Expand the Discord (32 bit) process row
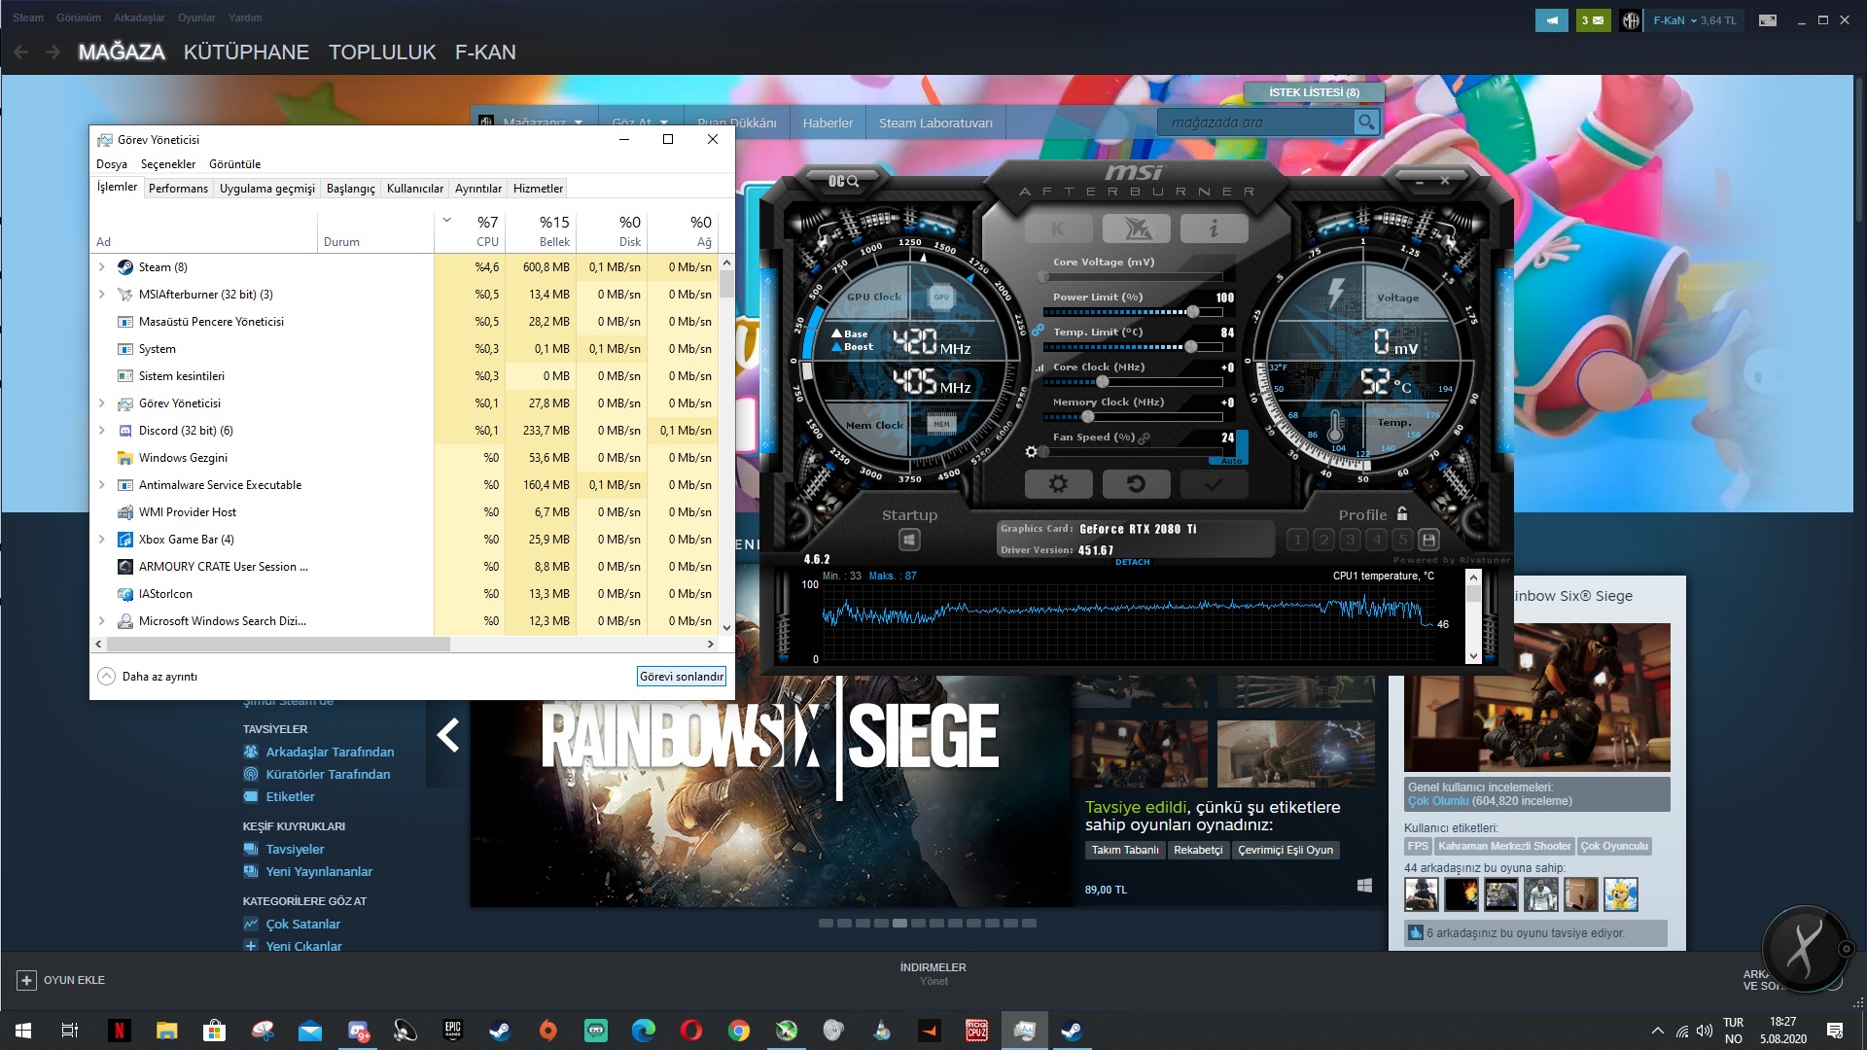The image size is (1867, 1050). pos(102,430)
